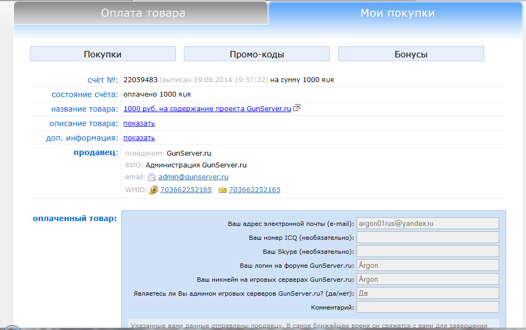Select the forum login field containing Argon
This screenshot has width=526, height=330.
tap(427, 265)
